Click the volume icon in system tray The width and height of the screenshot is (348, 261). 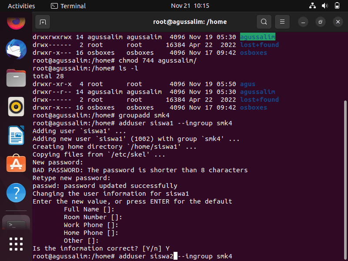pos(325,6)
